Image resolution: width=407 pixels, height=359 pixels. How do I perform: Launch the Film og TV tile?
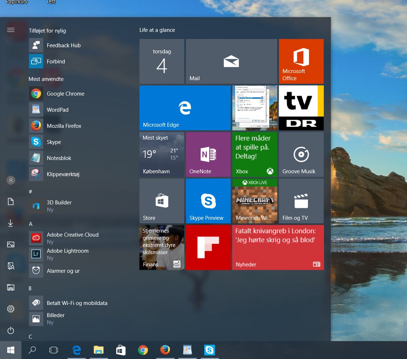[301, 201]
